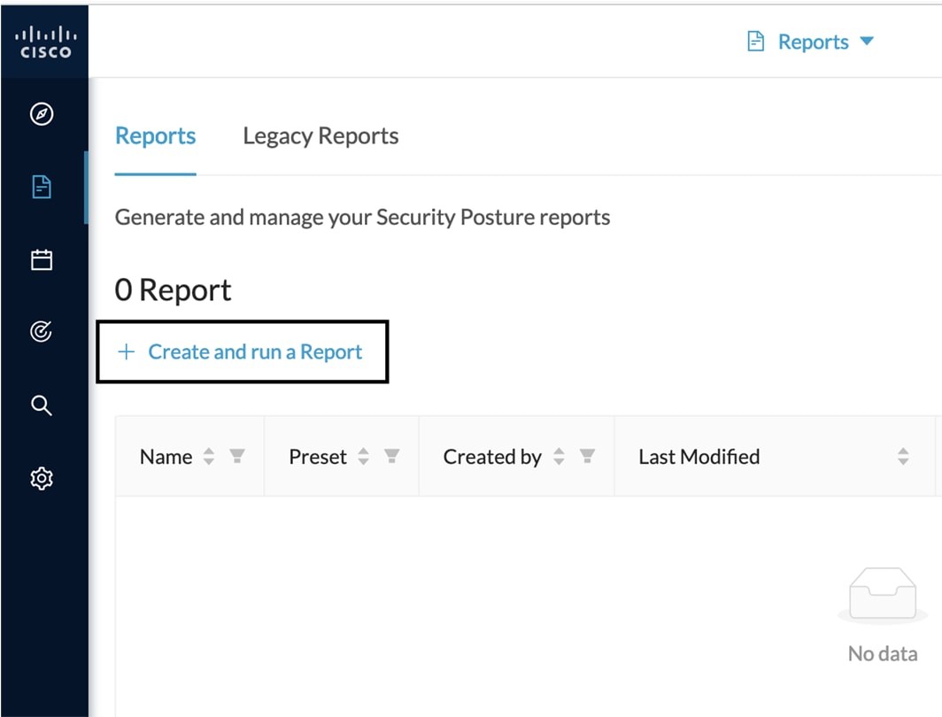This screenshot has height=717, width=942.
Task: Click the target posture icon in sidebar
Action: coord(42,332)
